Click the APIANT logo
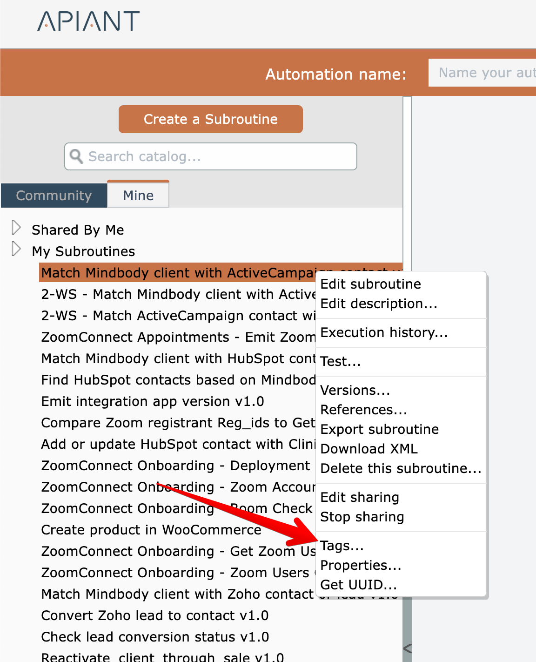The height and width of the screenshot is (662, 536). 88,21
